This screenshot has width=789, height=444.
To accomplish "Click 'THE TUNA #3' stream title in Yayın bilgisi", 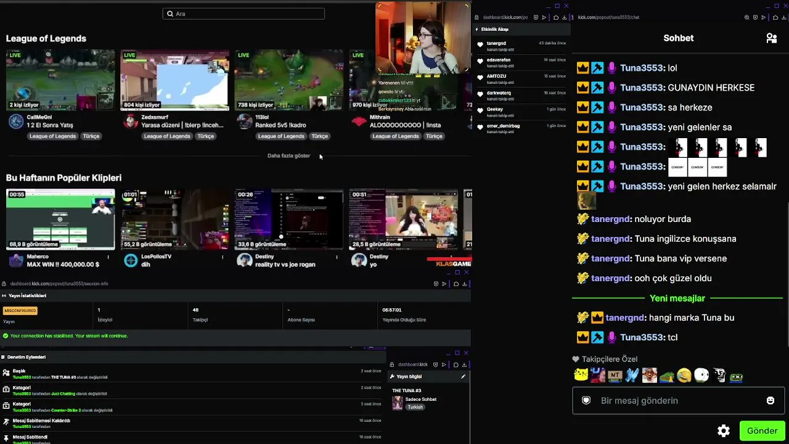I will coord(407,391).
